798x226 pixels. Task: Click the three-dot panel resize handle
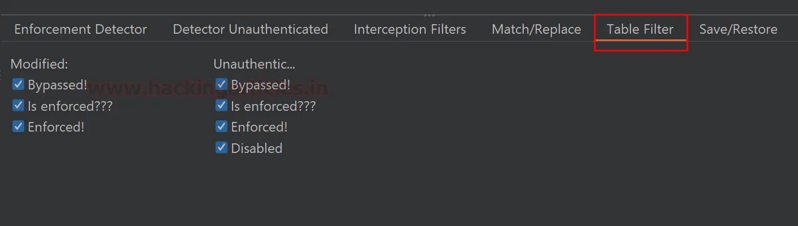pyautogui.click(x=429, y=15)
